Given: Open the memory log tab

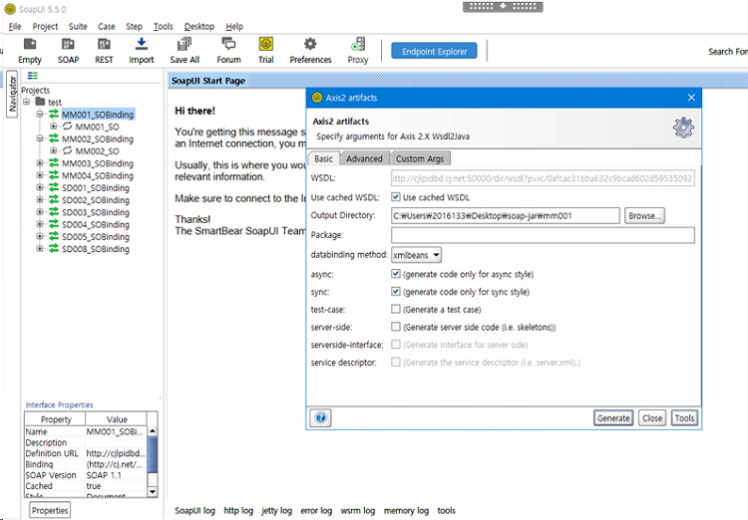Looking at the screenshot, I should [x=406, y=510].
